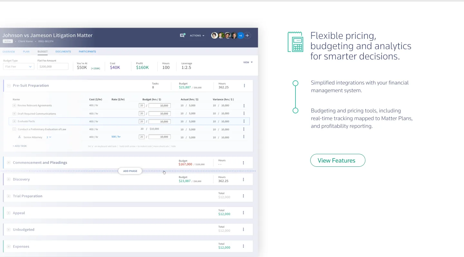Click the first participant avatar
The height and width of the screenshot is (257, 464).
tap(214, 35)
